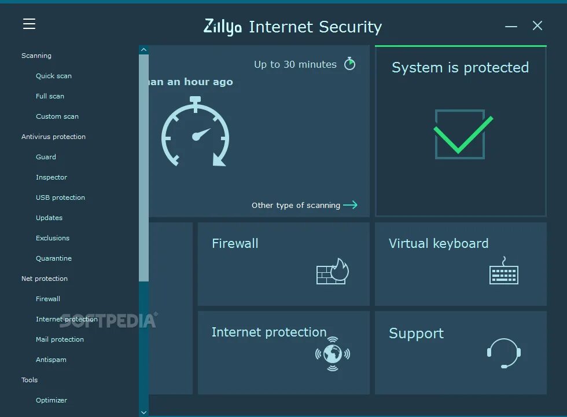Select Quick scan in sidebar menu
Viewport: 567px width, 417px height.
tap(54, 76)
